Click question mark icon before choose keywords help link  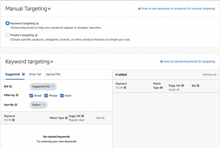pos(162,62)
